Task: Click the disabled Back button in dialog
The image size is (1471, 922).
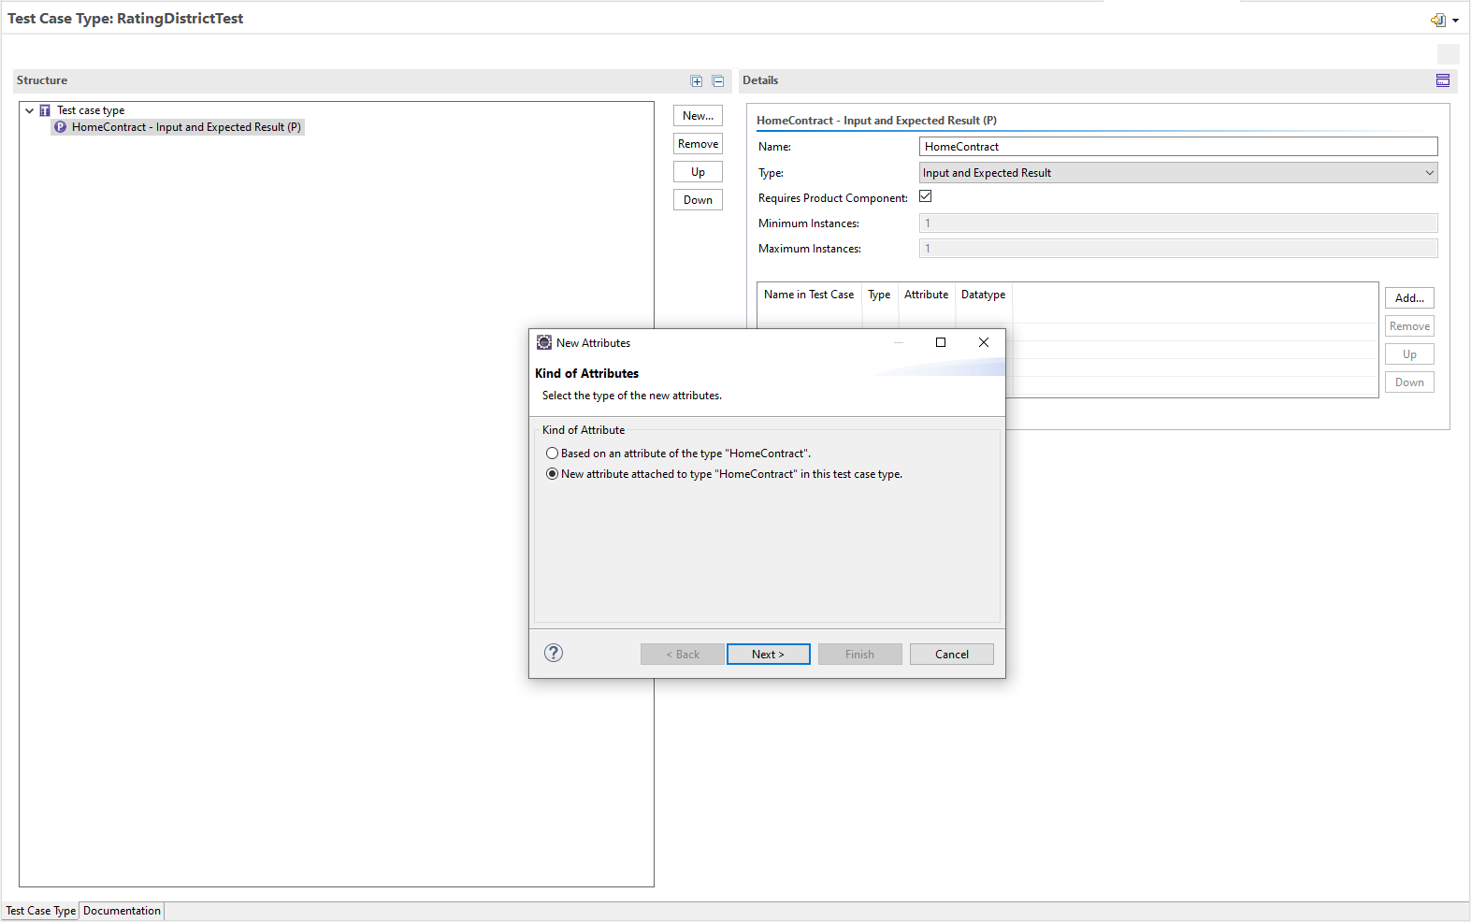Action: pyautogui.click(x=683, y=655)
